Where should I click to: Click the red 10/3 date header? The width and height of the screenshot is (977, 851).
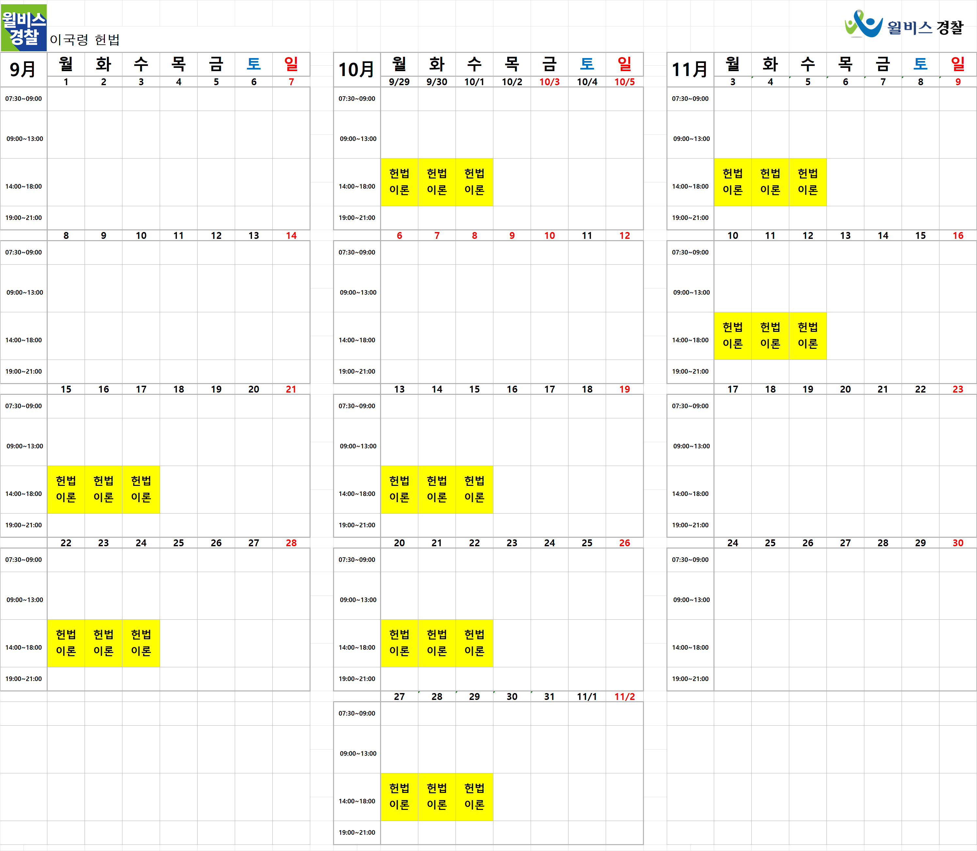pos(549,82)
